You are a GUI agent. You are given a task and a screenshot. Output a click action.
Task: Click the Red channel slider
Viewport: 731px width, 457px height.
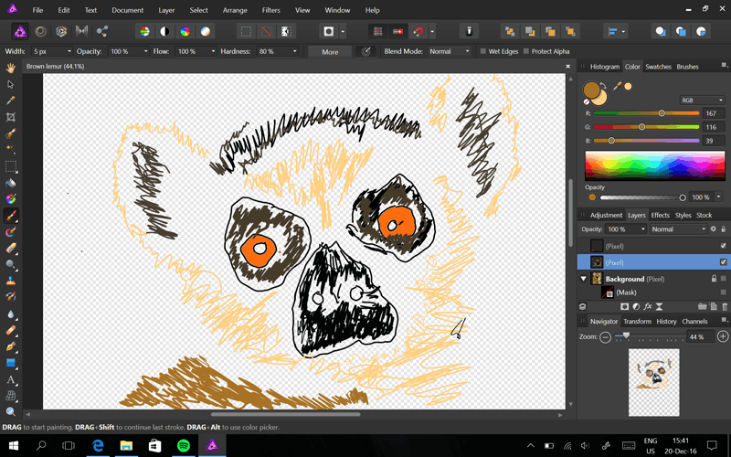pyautogui.click(x=644, y=113)
